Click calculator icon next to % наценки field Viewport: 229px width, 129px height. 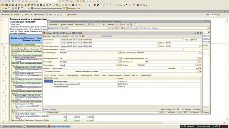coord(200,68)
